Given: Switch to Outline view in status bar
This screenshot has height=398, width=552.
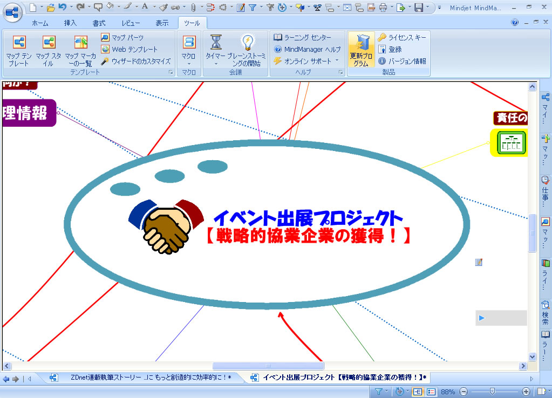Looking at the screenshot, I should tap(431, 392).
